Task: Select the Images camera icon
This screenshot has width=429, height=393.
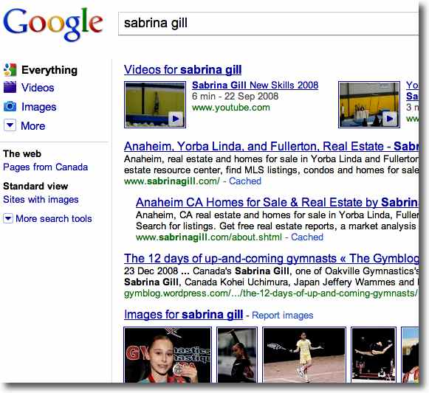Action: [10, 106]
